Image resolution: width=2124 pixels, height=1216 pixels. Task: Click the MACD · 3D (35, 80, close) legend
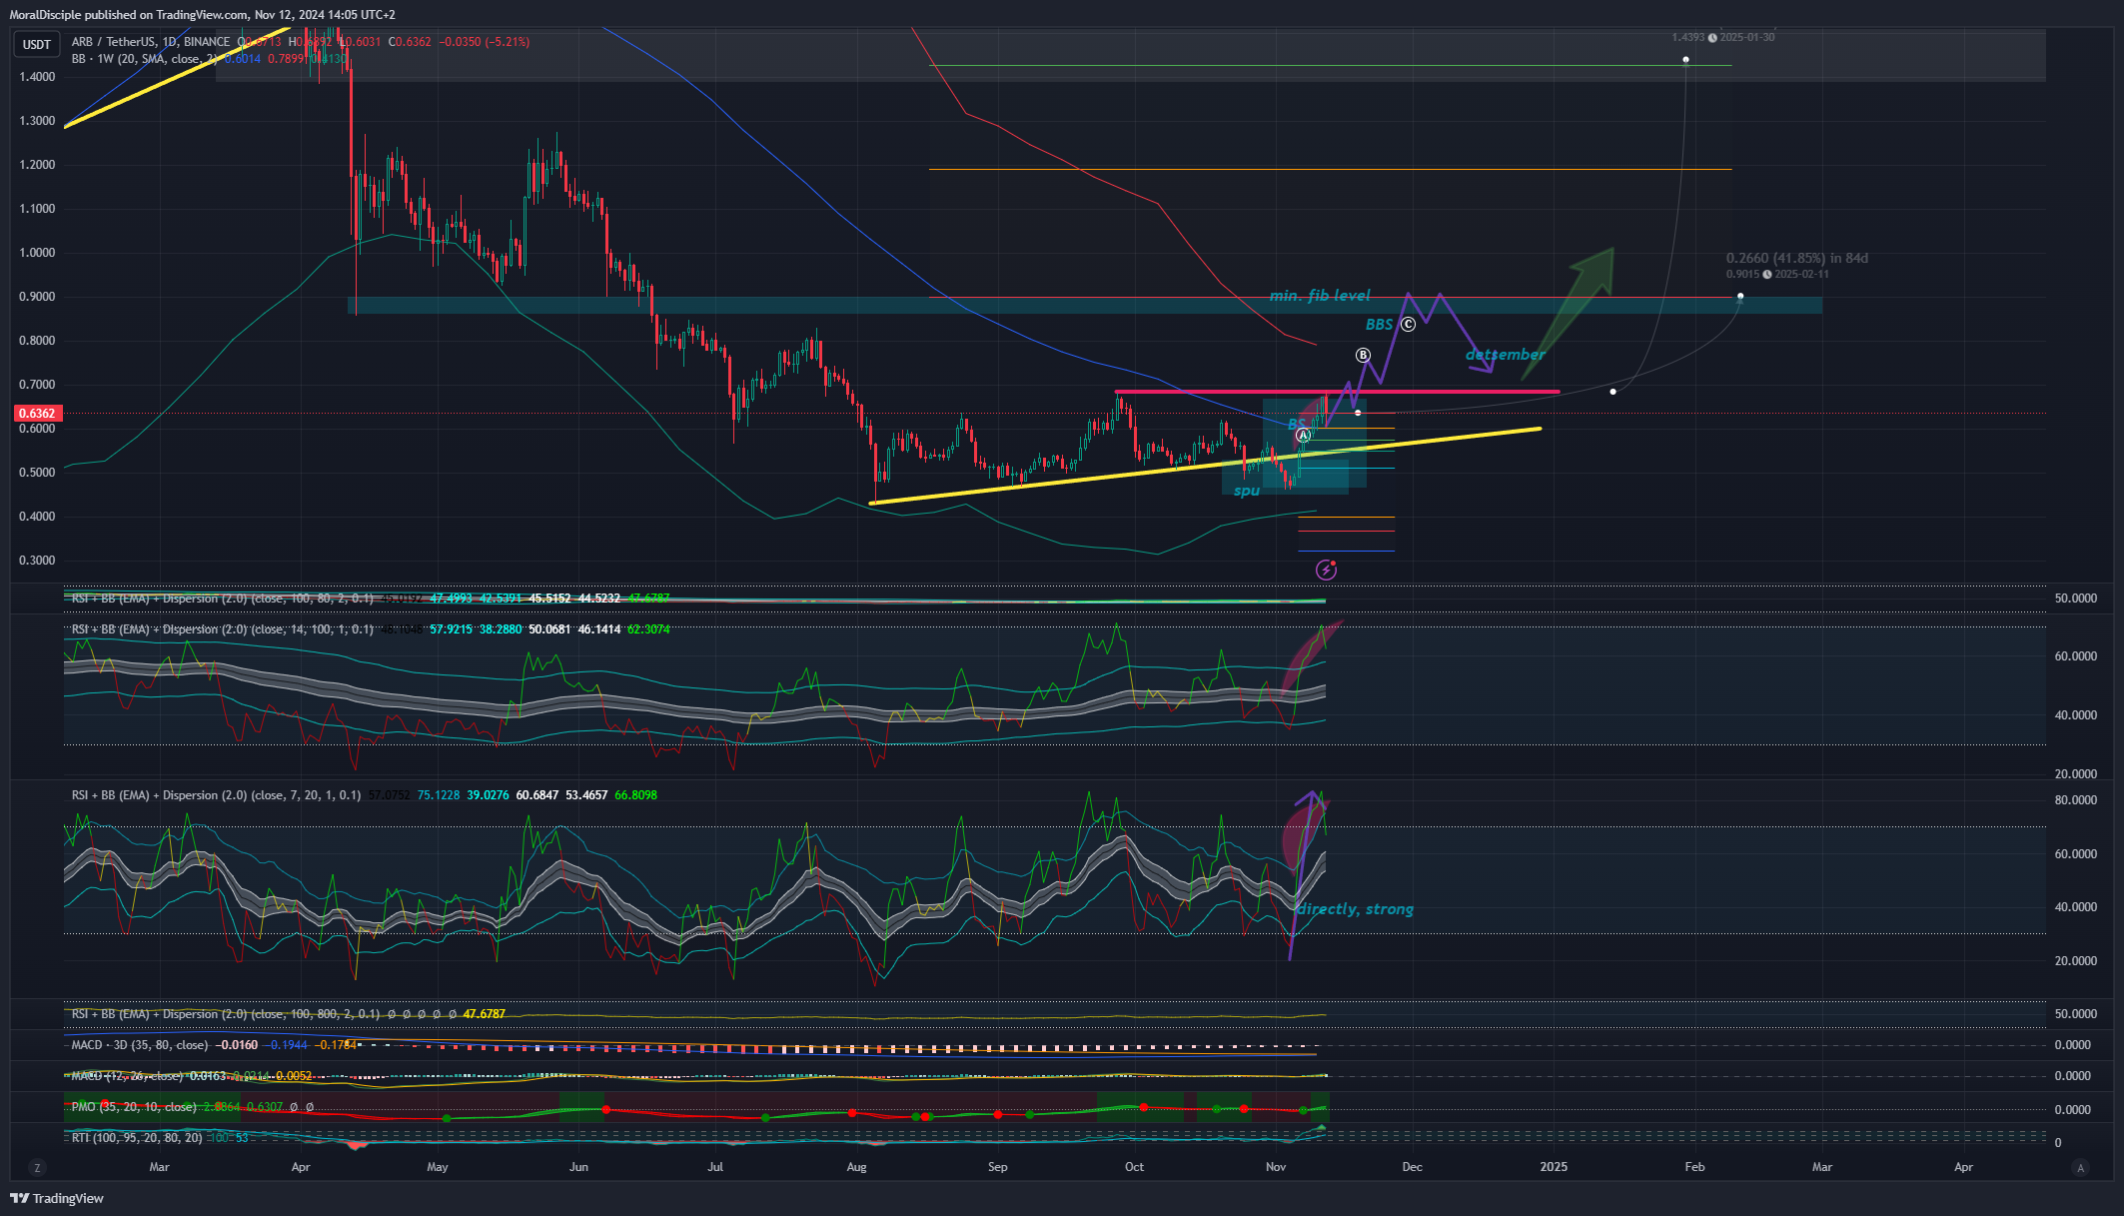(140, 1045)
